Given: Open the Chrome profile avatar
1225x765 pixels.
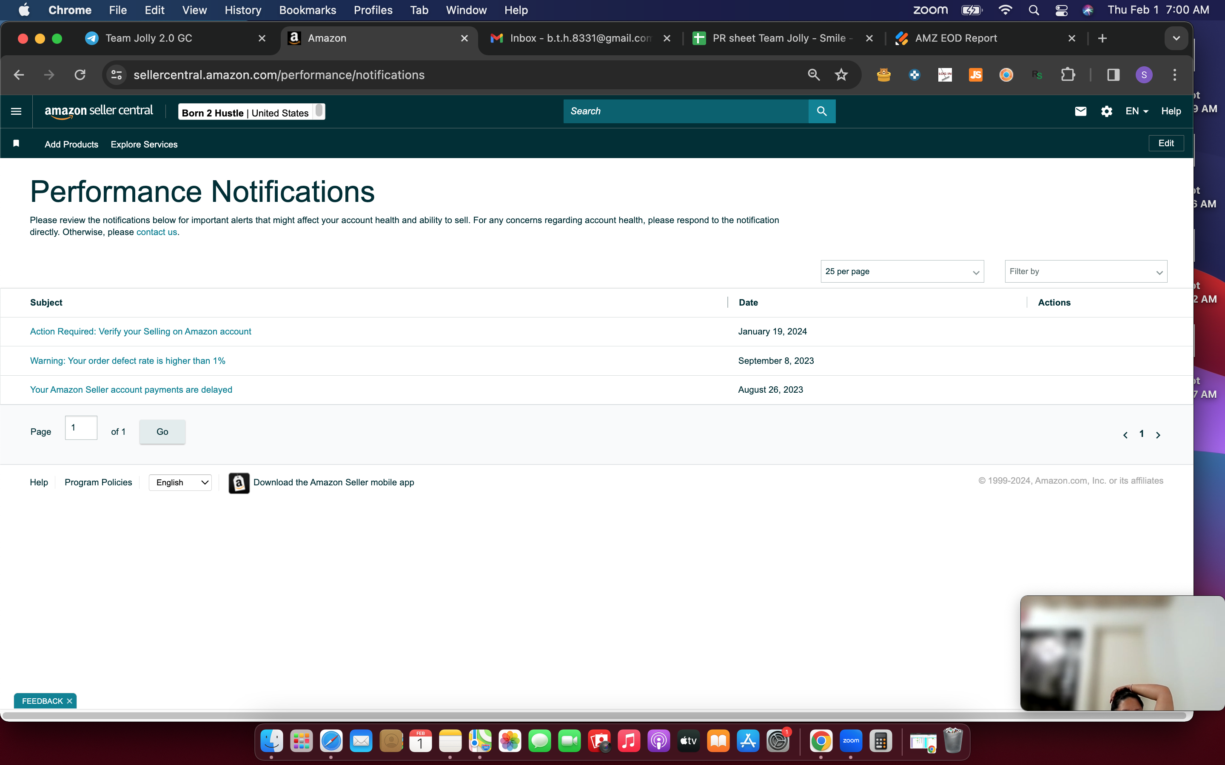Looking at the screenshot, I should click(1144, 75).
